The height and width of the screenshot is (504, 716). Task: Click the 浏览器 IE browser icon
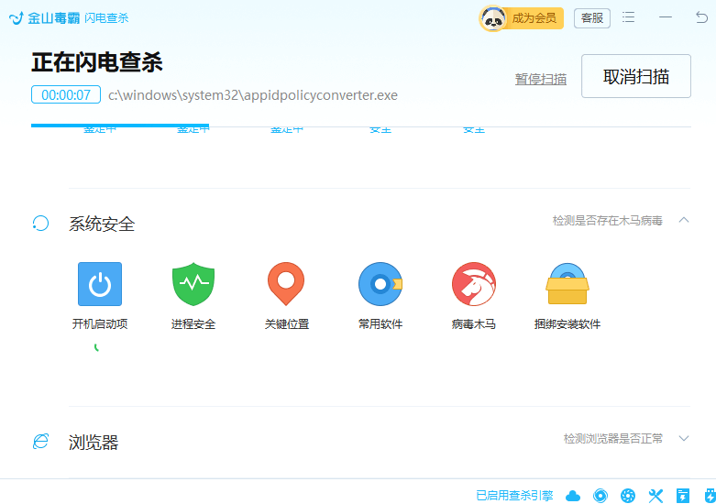40,442
